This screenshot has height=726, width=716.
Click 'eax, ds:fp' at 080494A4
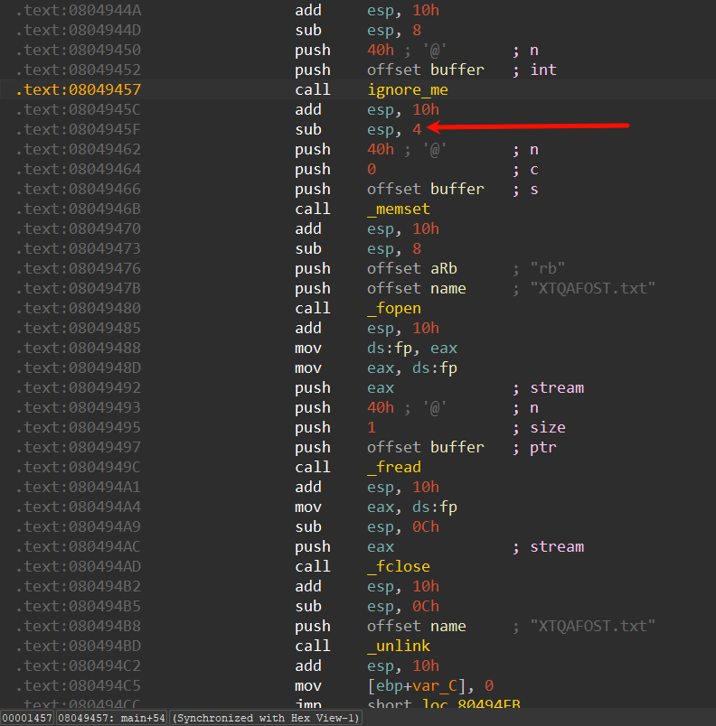412,507
